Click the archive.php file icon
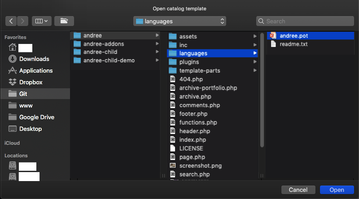359x199 pixels. [173, 96]
